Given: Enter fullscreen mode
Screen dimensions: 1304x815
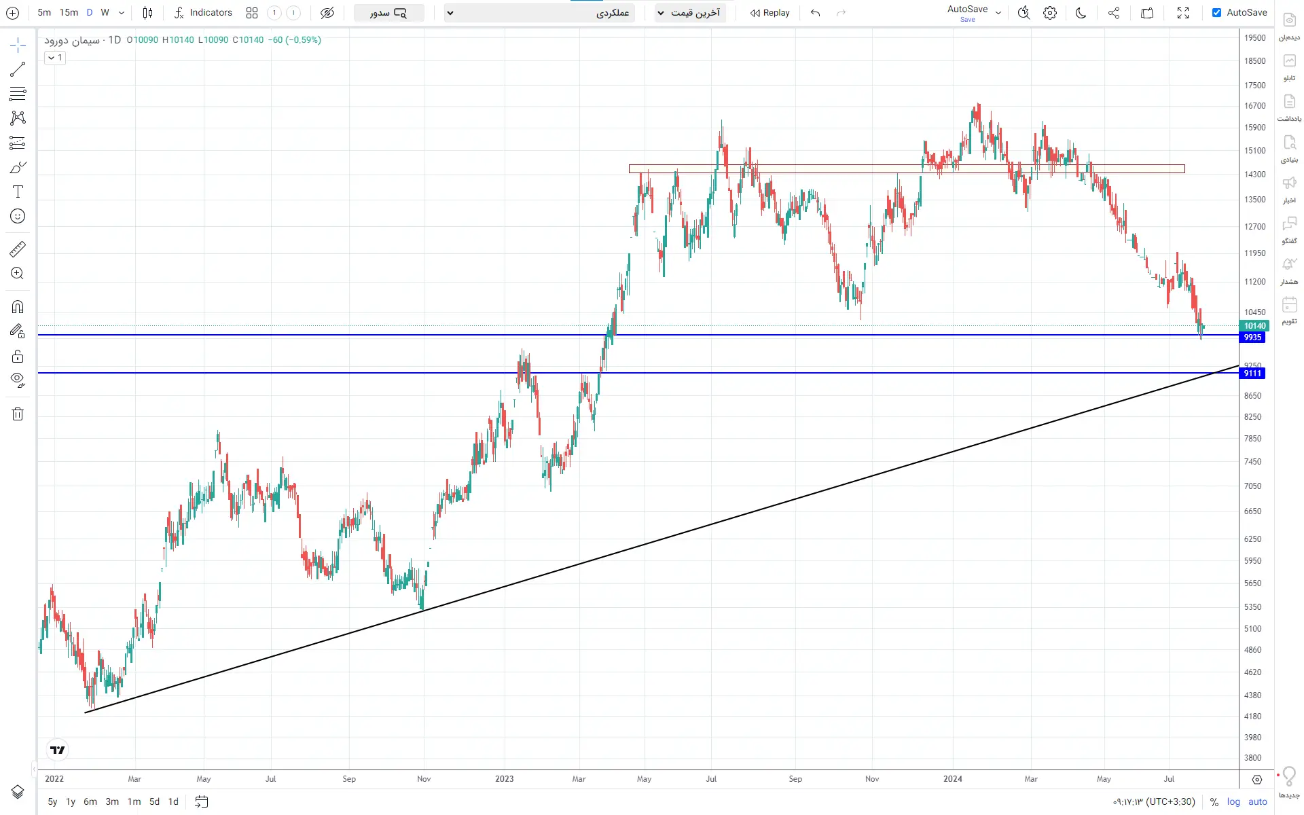Looking at the screenshot, I should pos(1183,13).
